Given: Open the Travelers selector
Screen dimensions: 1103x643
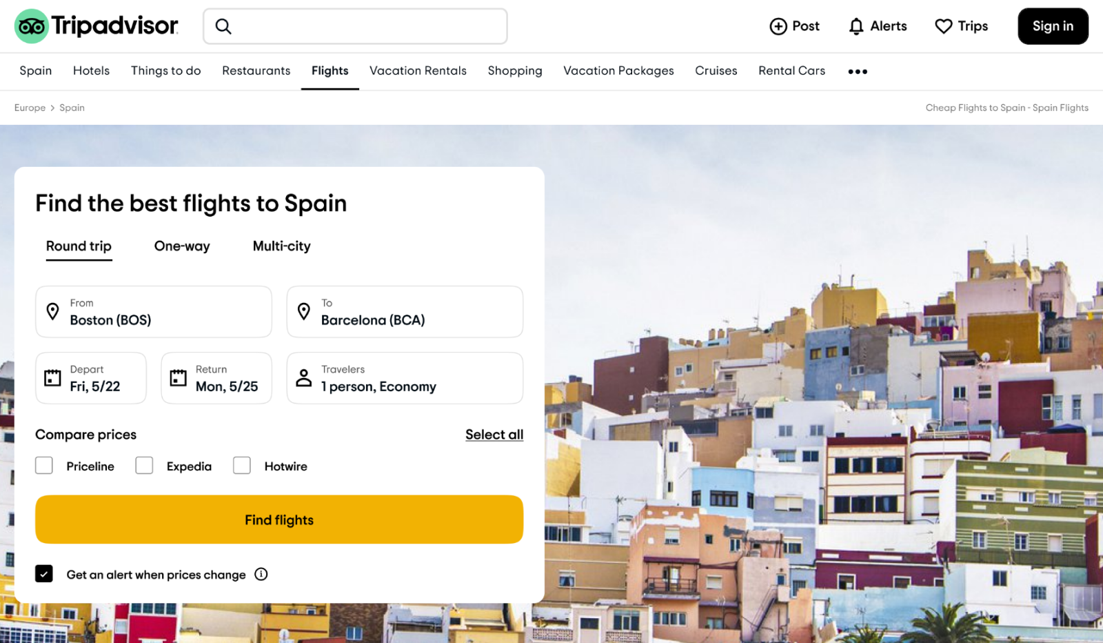Looking at the screenshot, I should click(x=405, y=378).
